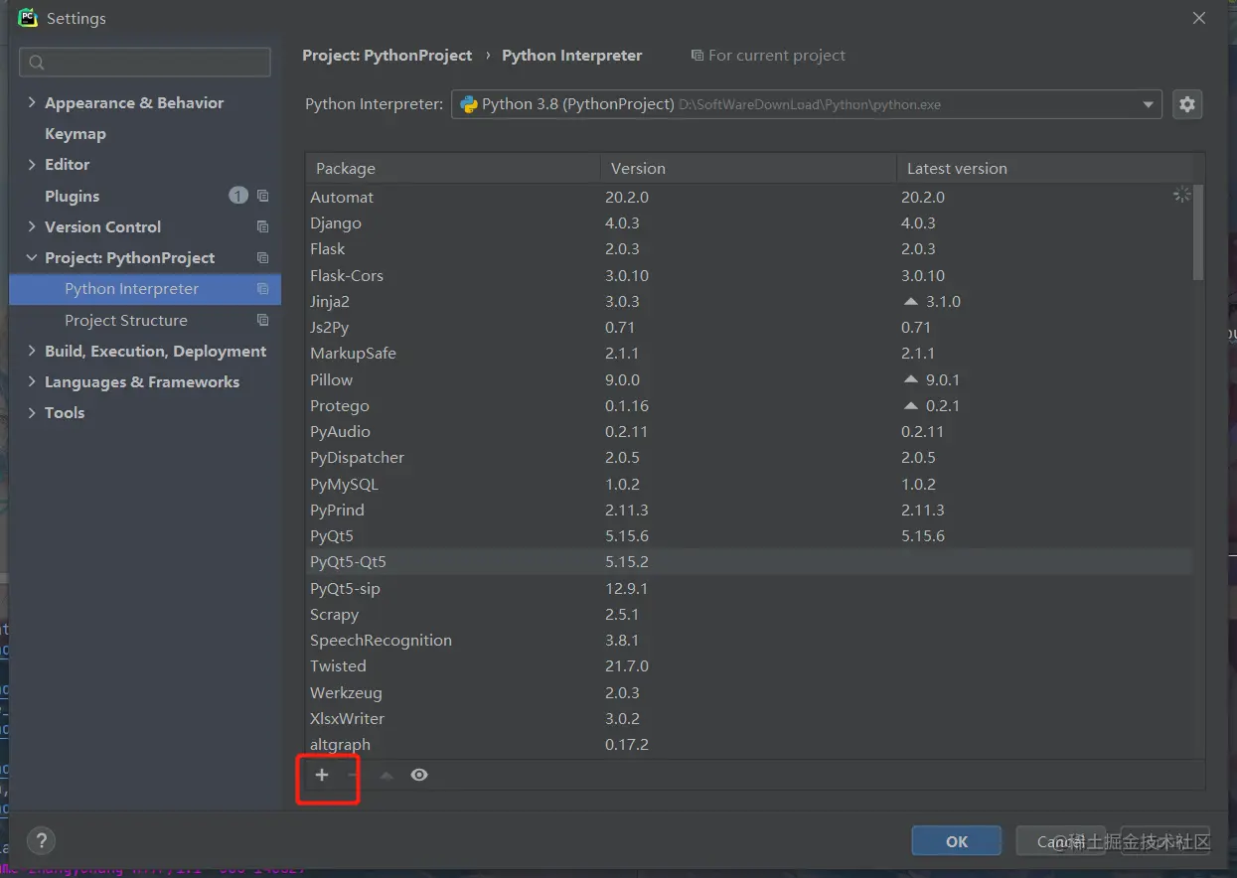Open the interpreter gear settings icon
Image resolution: width=1237 pixels, height=878 pixels.
click(x=1187, y=104)
